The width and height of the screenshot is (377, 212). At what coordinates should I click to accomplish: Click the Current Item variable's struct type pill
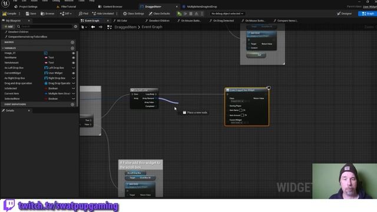pos(57,94)
